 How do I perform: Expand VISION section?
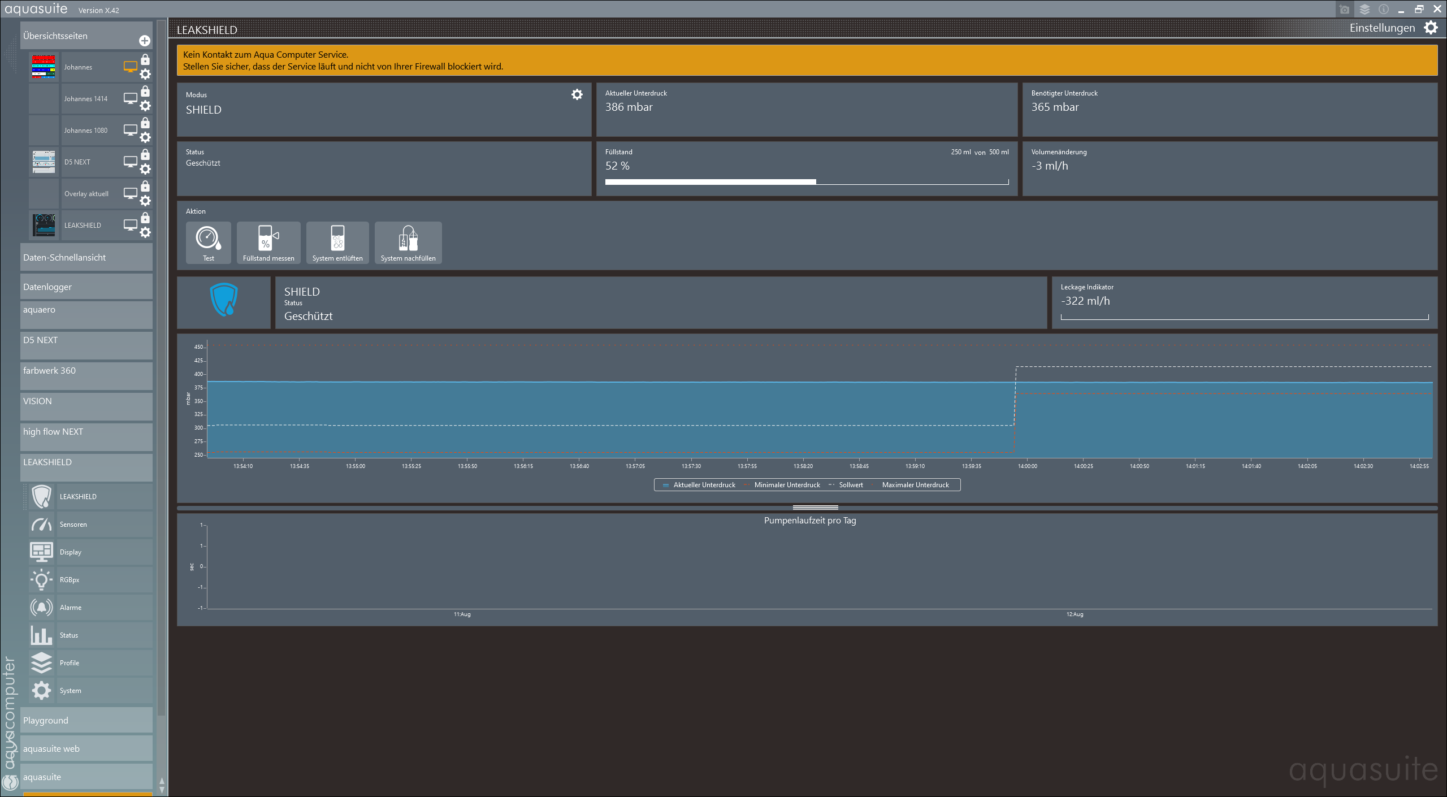point(86,406)
